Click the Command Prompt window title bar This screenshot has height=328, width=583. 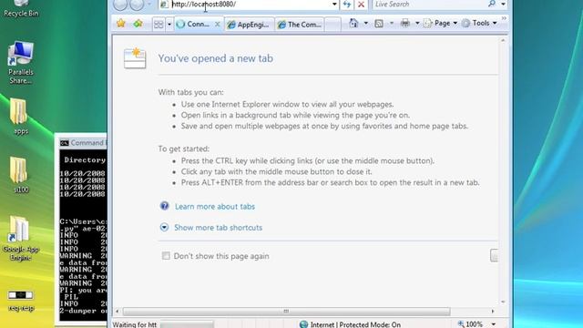tap(83, 142)
